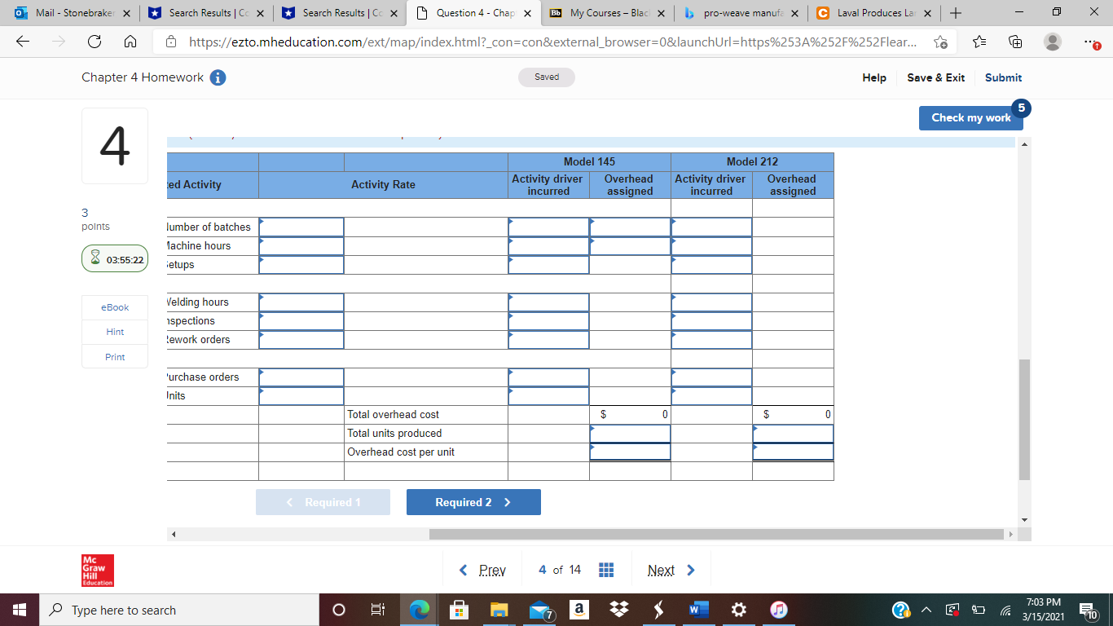Switch to Laval Produces Lamps tab
Viewport: 1113px width, 626px height.
[874, 13]
